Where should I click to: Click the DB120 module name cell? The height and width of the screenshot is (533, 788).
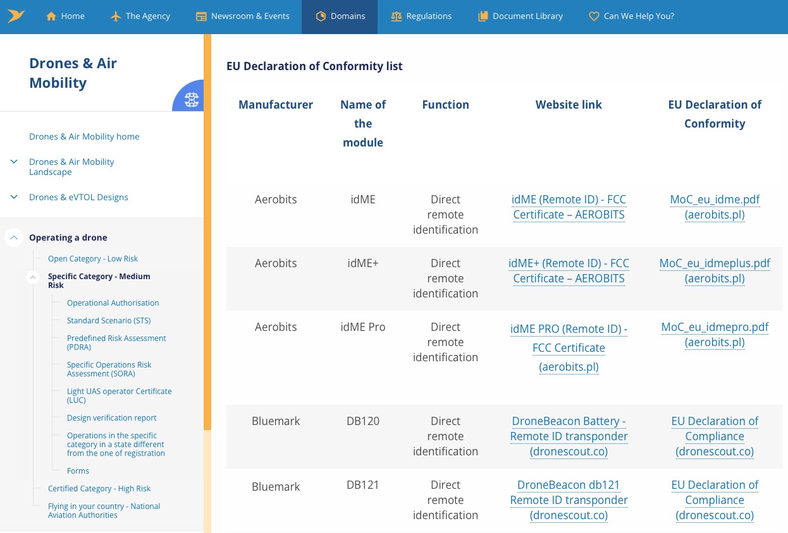click(363, 421)
